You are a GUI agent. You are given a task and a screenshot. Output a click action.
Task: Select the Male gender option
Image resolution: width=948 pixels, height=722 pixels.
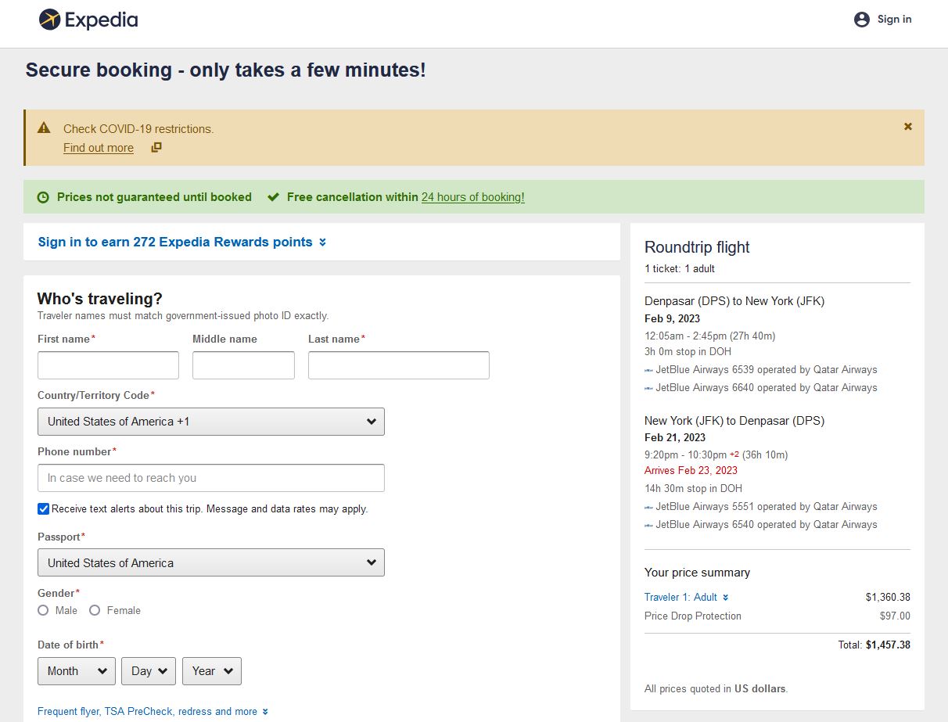43,610
